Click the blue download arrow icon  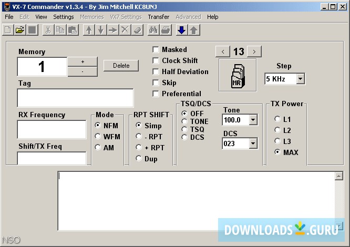pos(182,30)
